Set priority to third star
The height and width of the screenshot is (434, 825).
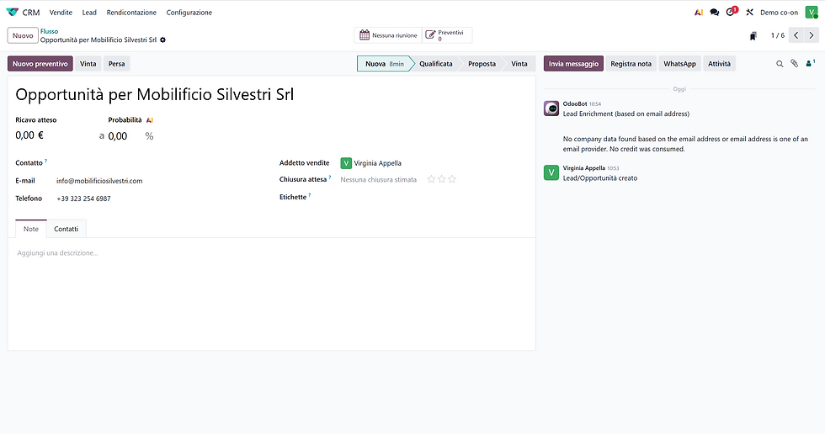pyautogui.click(x=452, y=179)
